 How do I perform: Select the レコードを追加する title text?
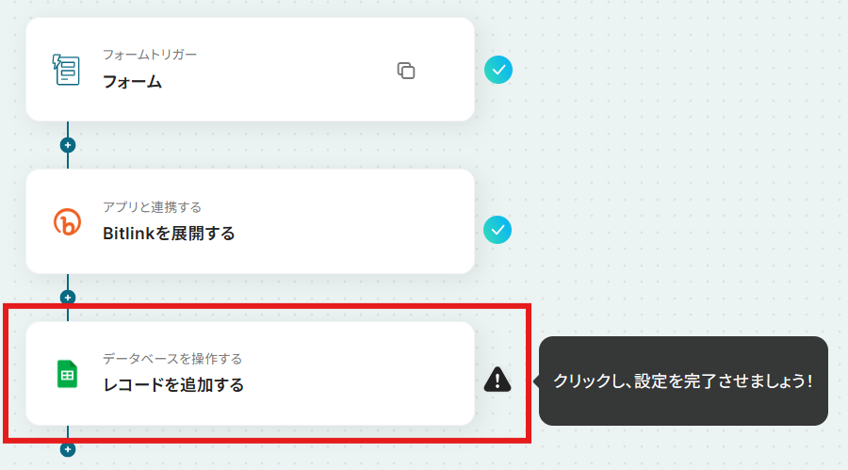tap(173, 385)
